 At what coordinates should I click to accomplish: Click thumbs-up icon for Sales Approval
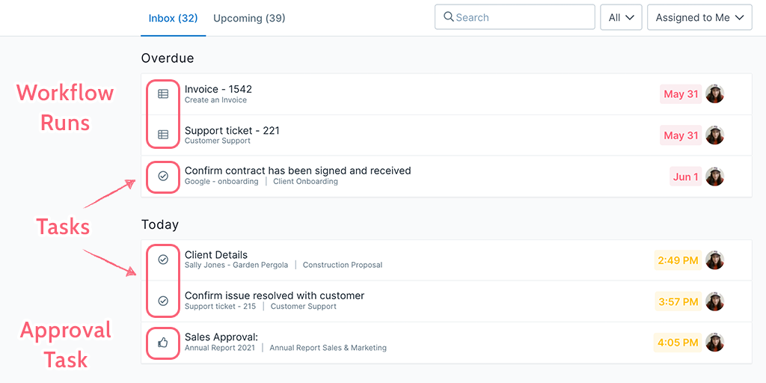163,343
